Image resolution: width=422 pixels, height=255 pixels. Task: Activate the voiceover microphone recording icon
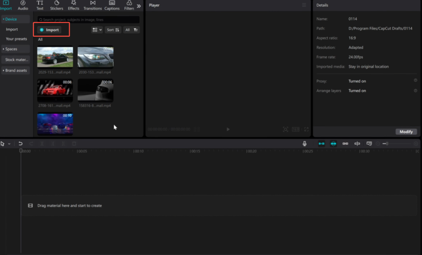point(304,143)
